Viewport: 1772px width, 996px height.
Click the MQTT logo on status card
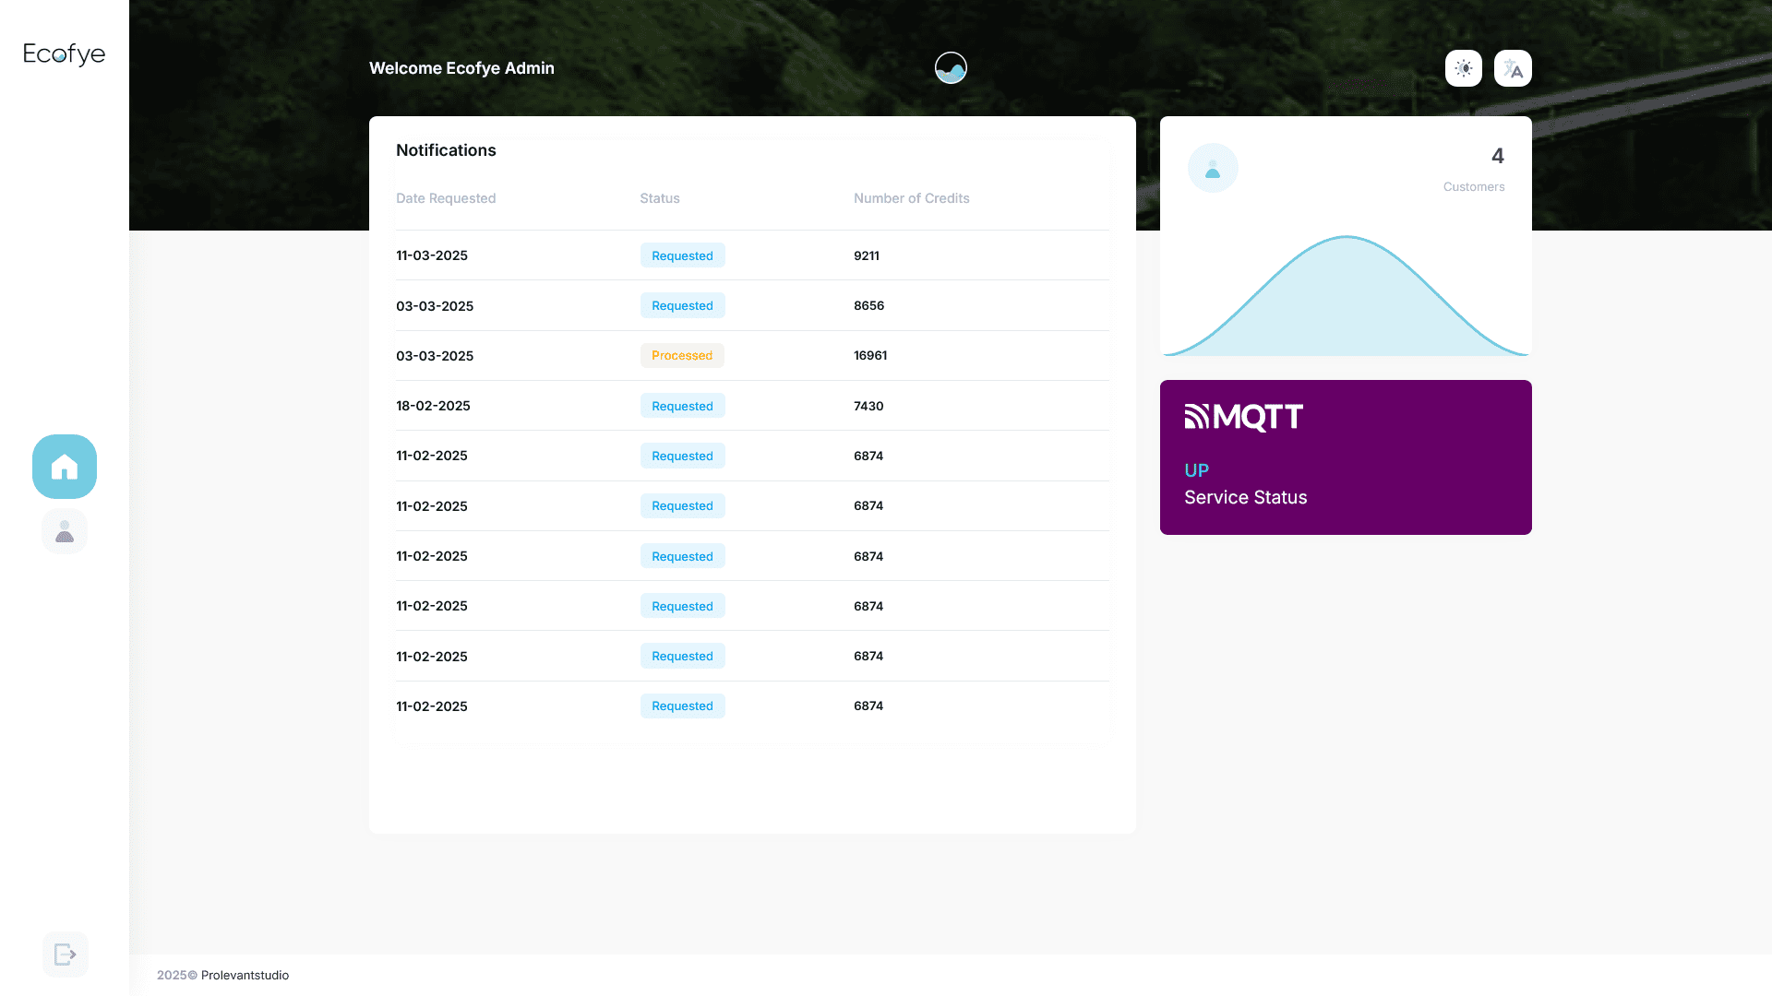(1243, 417)
